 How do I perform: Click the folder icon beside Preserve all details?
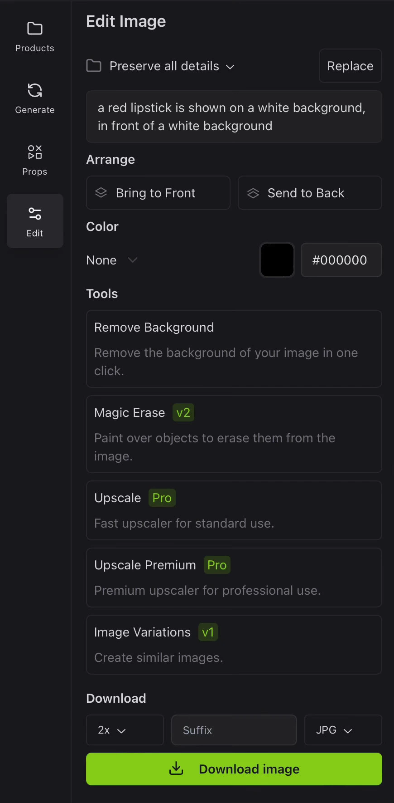coord(94,66)
